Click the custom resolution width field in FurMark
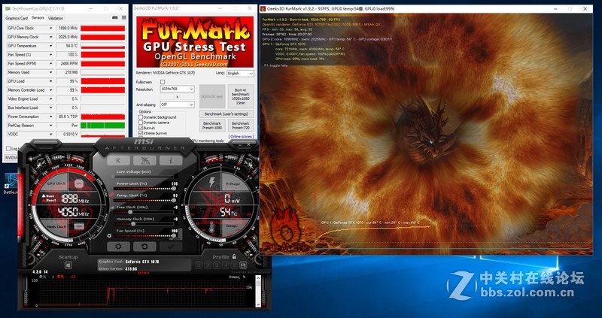The height and width of the screenshot is (318, 602). point(167,97)
